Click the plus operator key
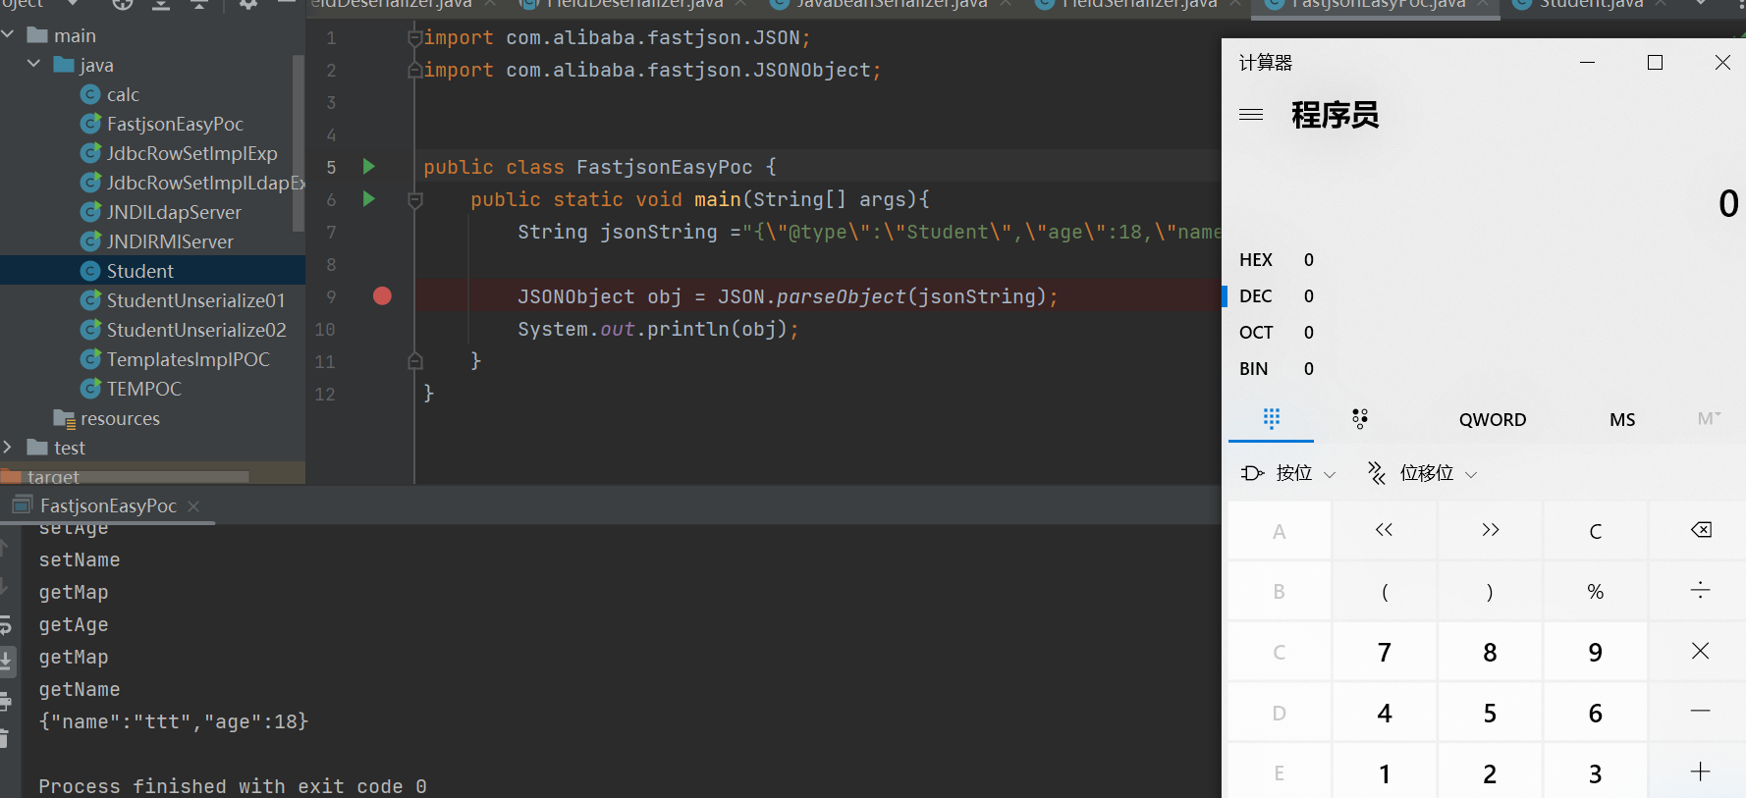Image resolution: width=1746 pixels, height=798 pixels. pos(1701,772)
